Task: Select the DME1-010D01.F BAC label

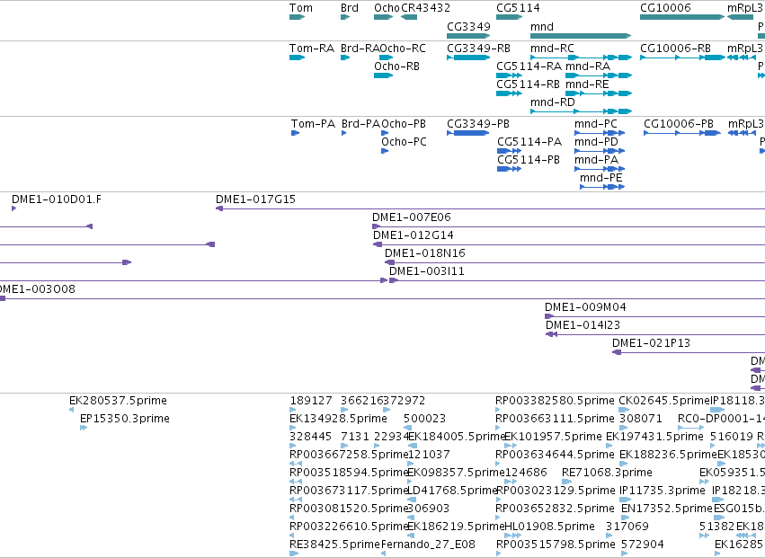Action: 57,199
